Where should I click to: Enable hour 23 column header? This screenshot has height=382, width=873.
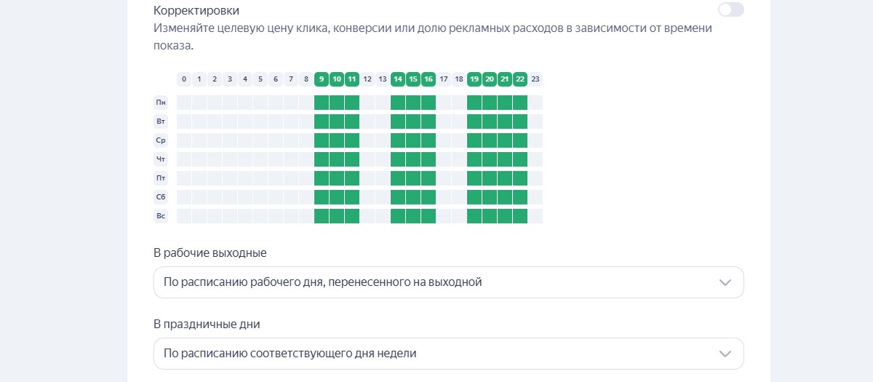(x=535, y=79)
